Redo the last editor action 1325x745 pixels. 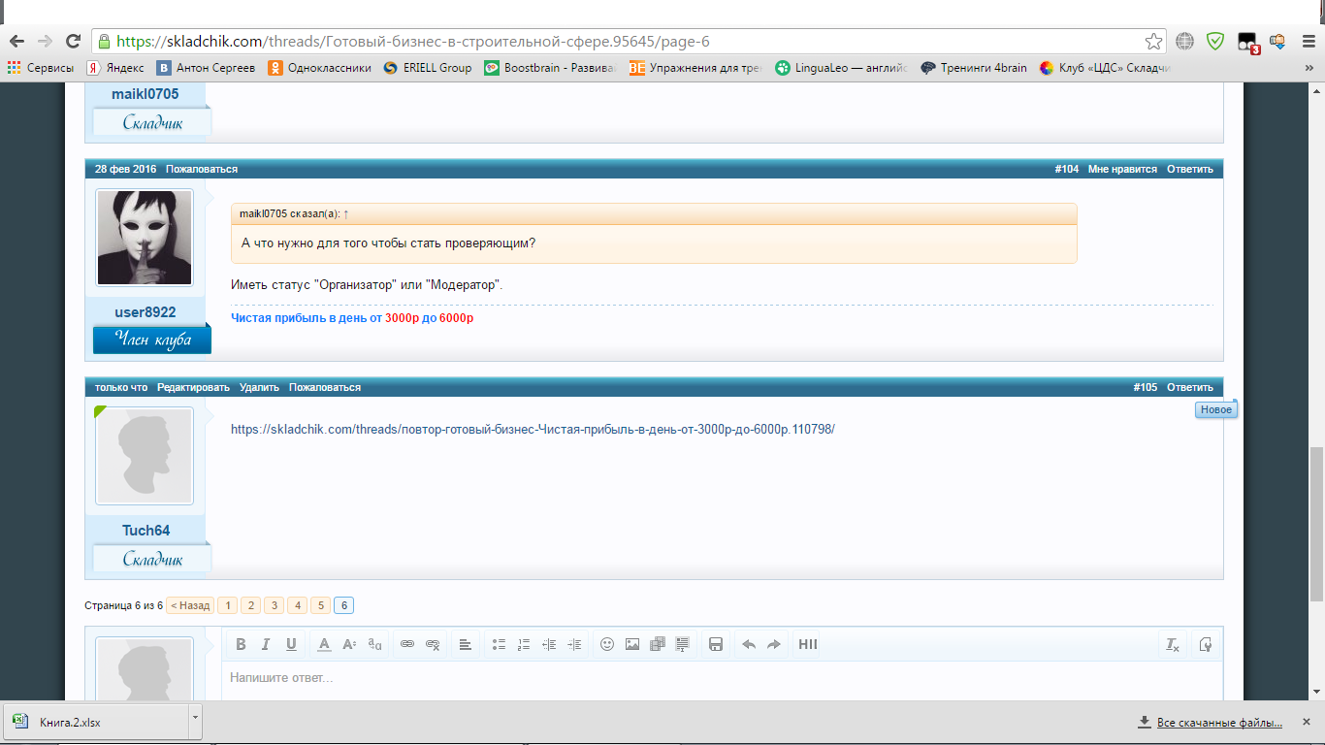click(x=774, y=644)
